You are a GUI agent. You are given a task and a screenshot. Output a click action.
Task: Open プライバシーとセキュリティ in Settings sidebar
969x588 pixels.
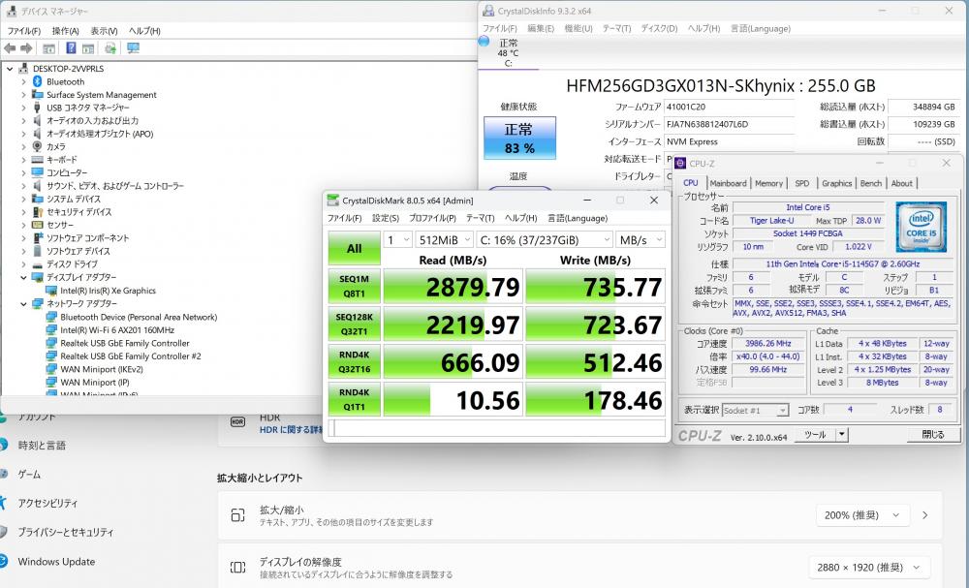pos(66,532)
